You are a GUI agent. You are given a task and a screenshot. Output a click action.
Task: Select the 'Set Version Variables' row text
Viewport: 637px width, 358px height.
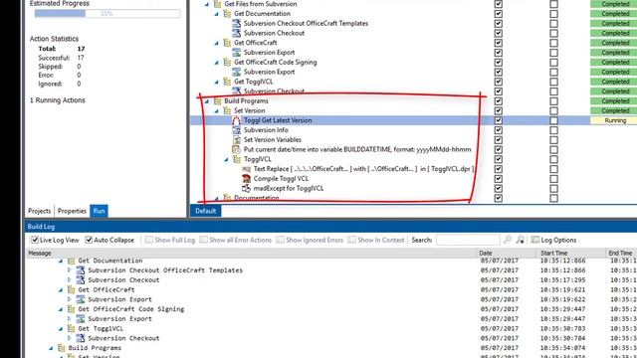[x=272, y=139]
